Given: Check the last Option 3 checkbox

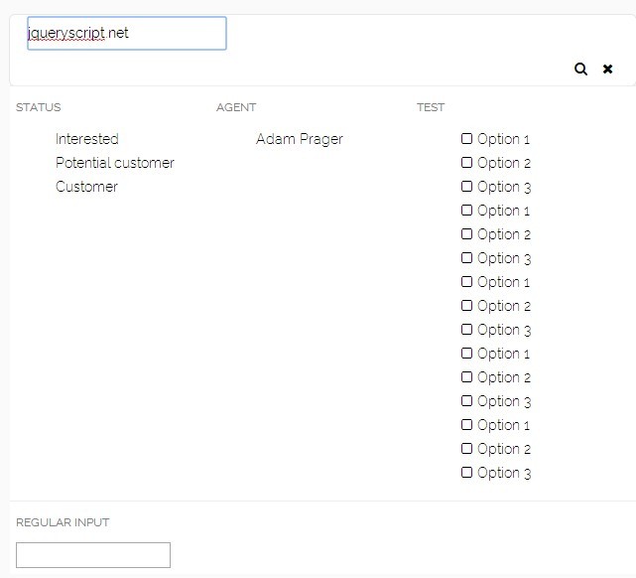Looking at the screenshot, I should pos(467,473).
